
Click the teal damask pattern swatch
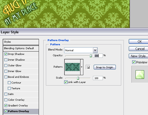[72, 67]
